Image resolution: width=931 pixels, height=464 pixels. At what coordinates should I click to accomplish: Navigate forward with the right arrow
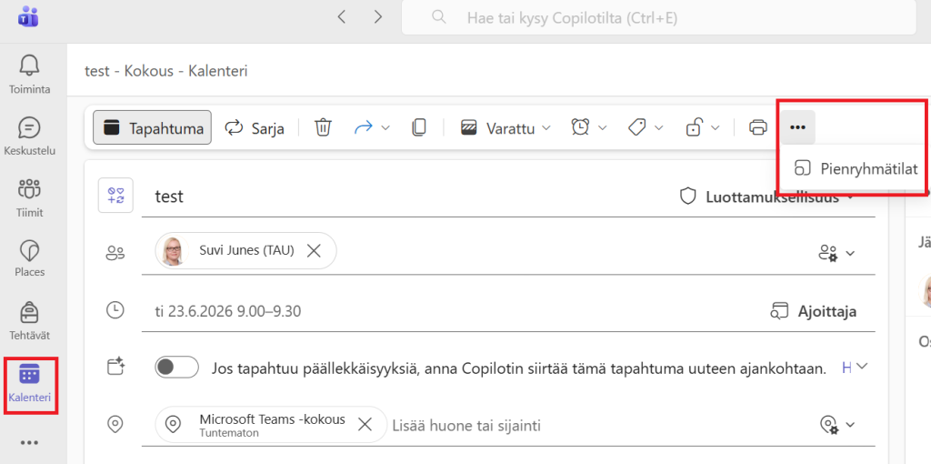click(378, 16)
